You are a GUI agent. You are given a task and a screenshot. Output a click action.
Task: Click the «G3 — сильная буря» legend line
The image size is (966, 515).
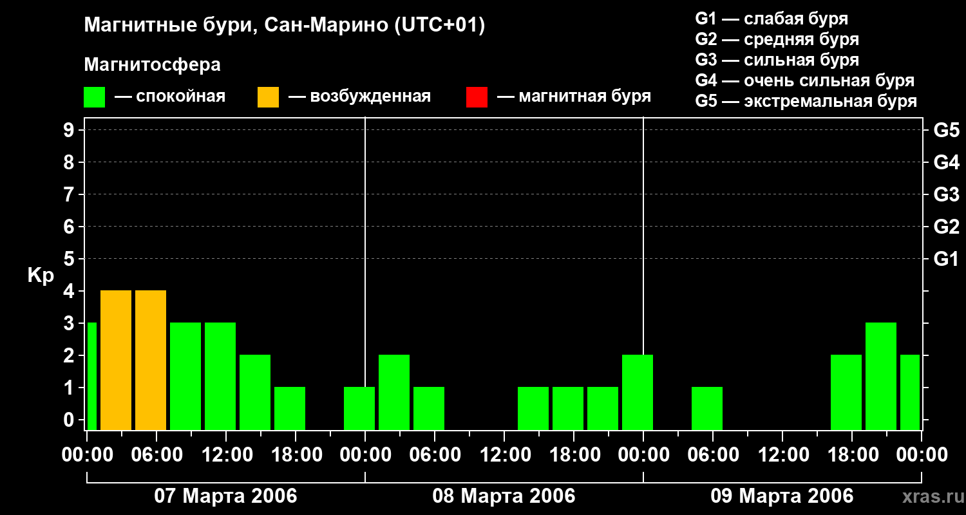(777, 60)
